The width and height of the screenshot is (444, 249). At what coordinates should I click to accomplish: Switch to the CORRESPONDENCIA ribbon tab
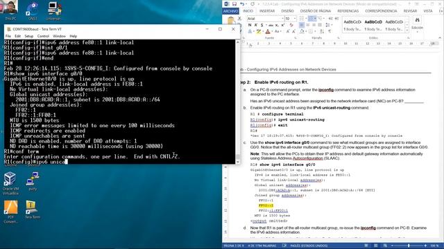coord(381,11)
